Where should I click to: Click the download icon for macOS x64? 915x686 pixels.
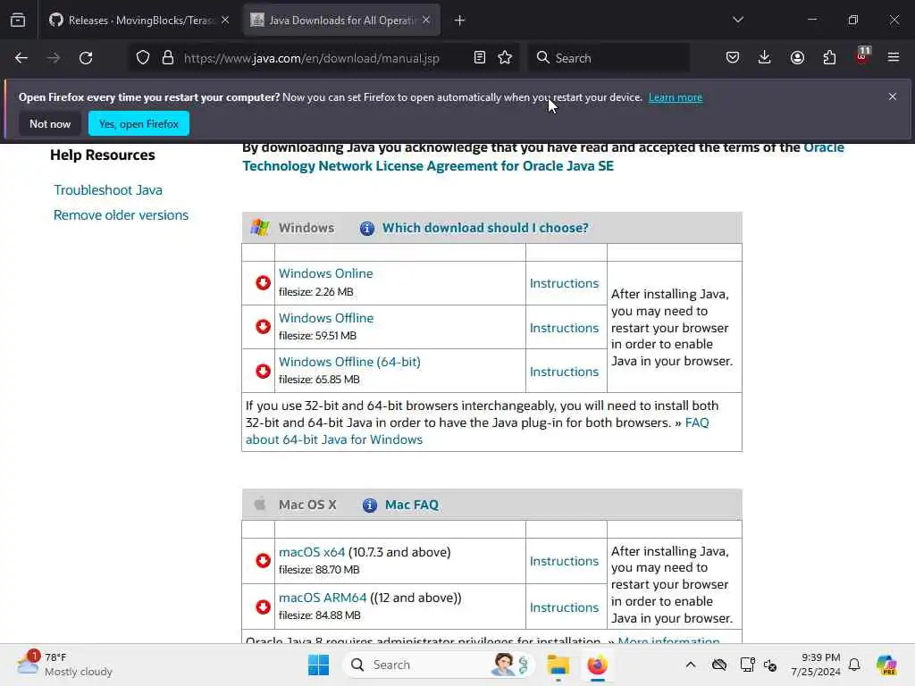click(264, 561)
